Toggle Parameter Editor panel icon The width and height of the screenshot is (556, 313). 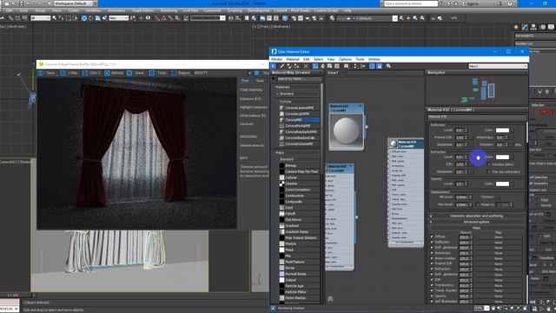click(379, 66)
